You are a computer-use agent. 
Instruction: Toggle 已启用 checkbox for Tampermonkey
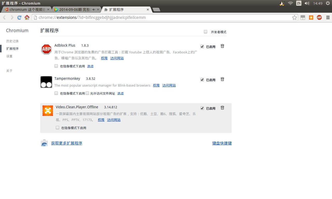[x=202, y=80]
